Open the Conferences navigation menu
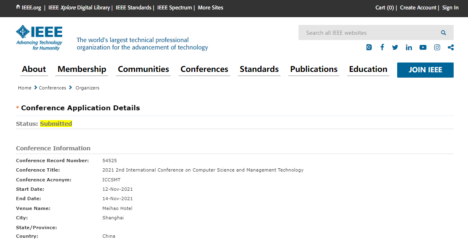 point(204,69)
